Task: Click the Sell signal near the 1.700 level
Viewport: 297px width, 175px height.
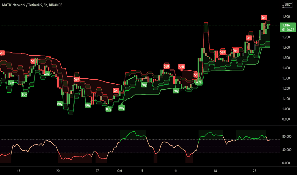Action: click(249, 38)
